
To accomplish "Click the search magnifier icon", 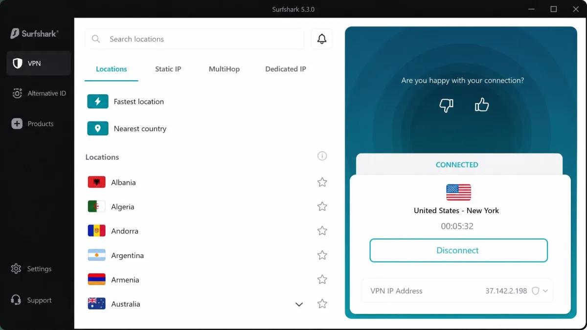I will coord(96,39).
